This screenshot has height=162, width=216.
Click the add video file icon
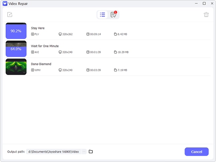coord(10,15)
